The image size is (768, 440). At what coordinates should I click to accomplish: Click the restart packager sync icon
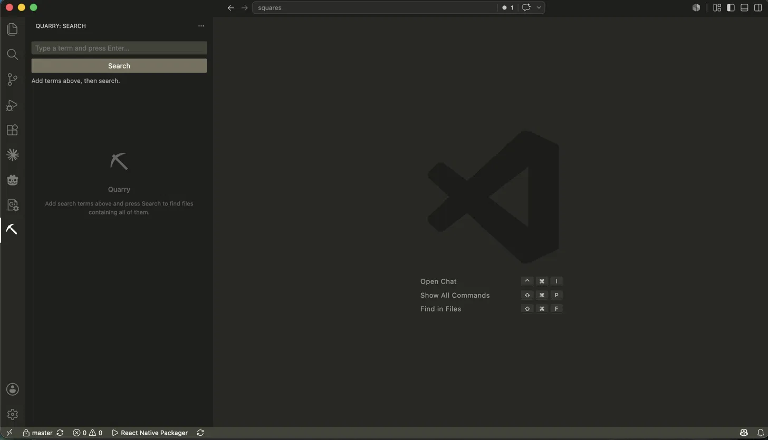click(200, 433)
